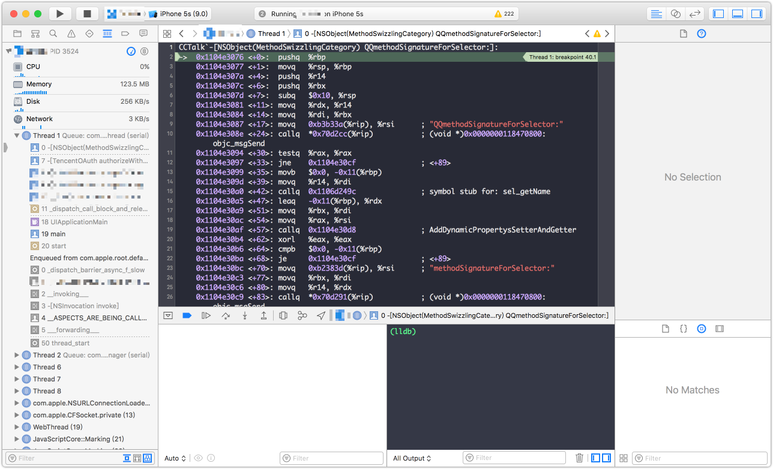773x469 pixels.
Task: Expand the Thread 6 row
Action: 17,367
